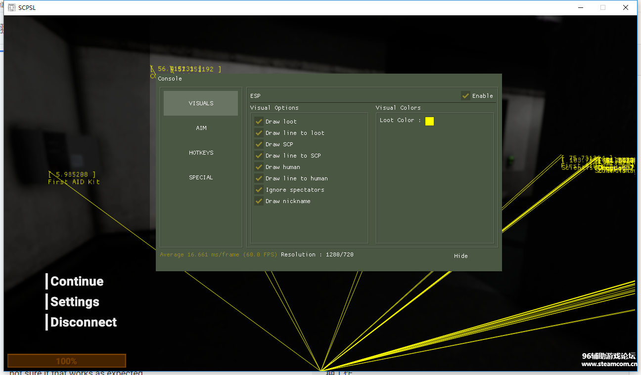641x375 pixels.
Task: Disable Ignore spectators checkbox
Action: 259,190
